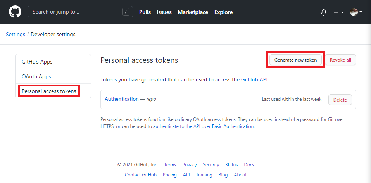Follow the Settings breadcrumb link
371x183 pixels.
[16, 34]
